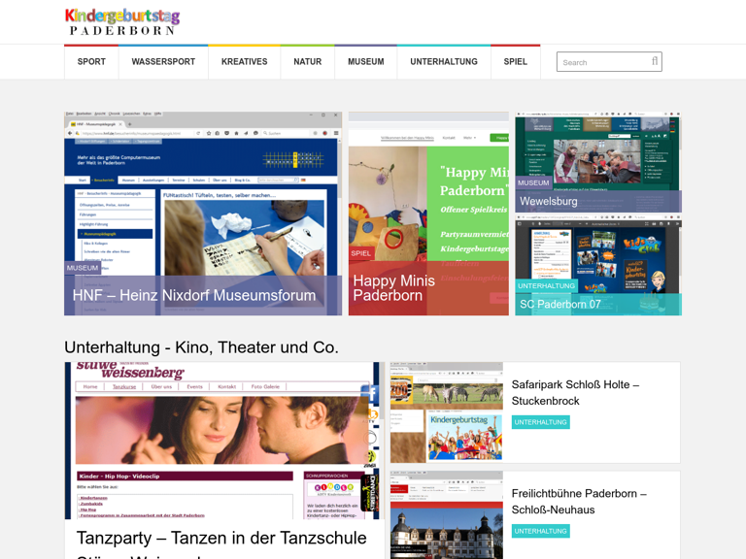Open the Tanzparty Tanzschule article headline
This screenshot has height=559, width=746.
point(221,538)
